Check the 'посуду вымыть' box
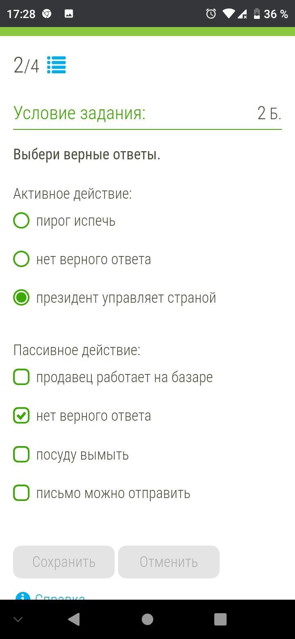 (21, 455)
